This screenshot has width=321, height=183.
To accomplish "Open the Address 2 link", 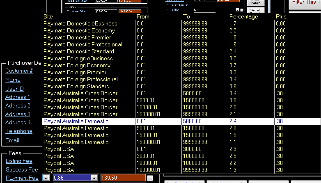I will click(x=18, y=105).
